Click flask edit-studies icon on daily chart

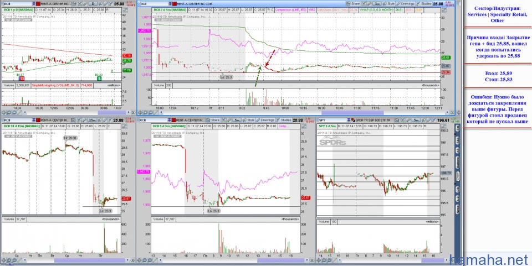tap(80, 4)
